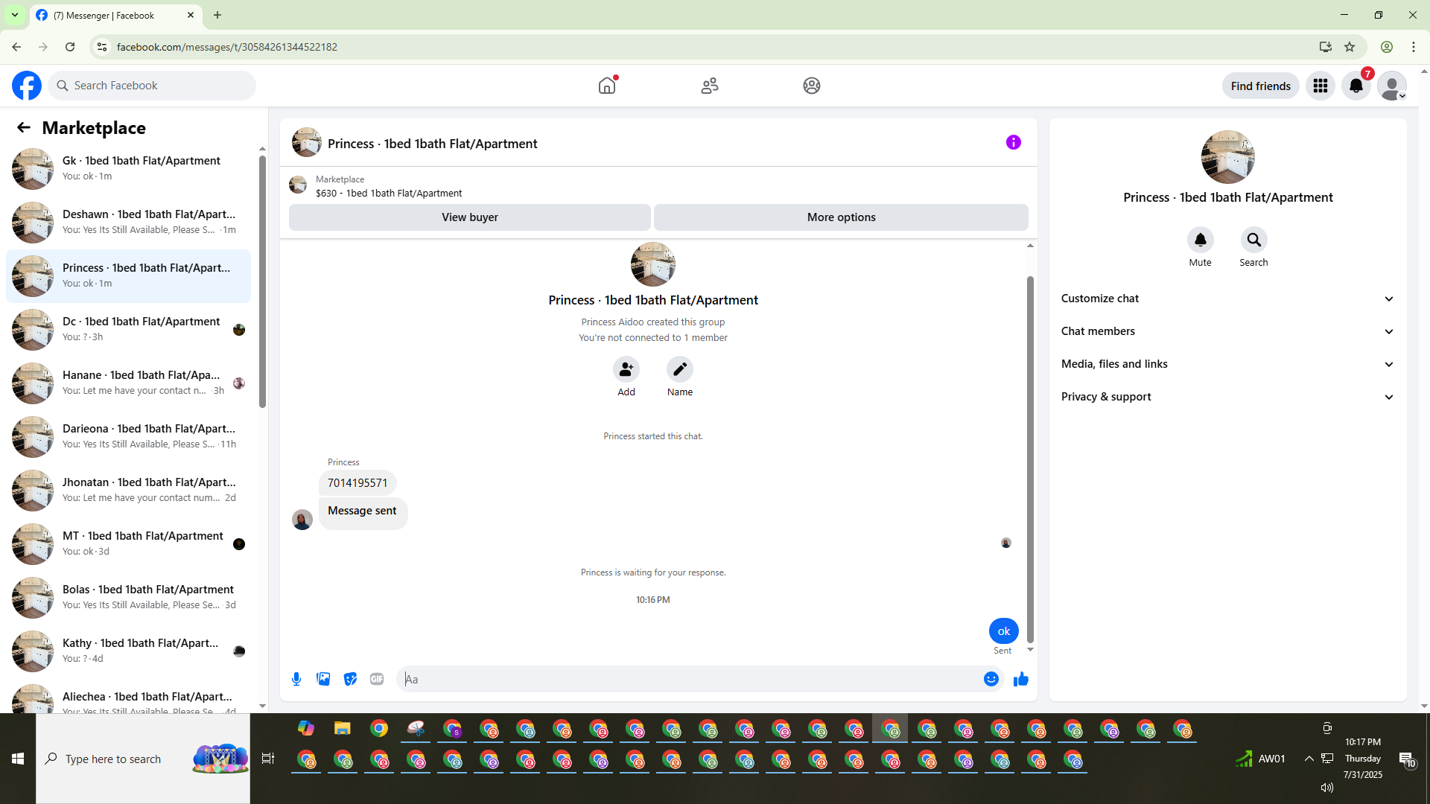Viewport: 1430px width, 804px height.
Task: Click the chat scrollbar thumb
Action: pyautogui.click(x=1030, y=458)
